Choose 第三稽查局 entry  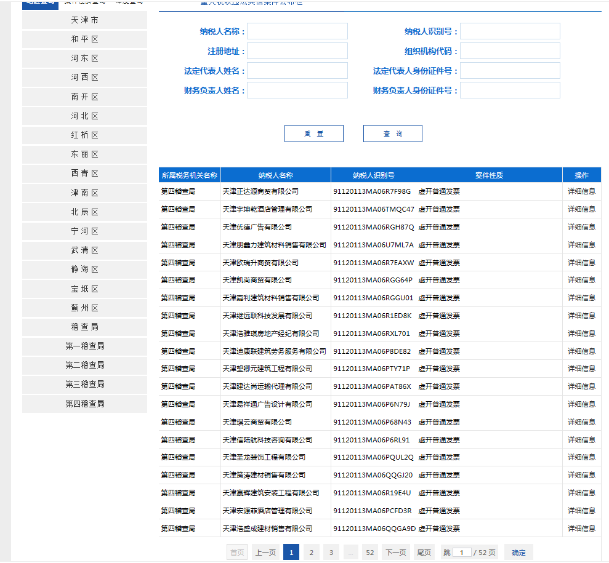point(85,385)
